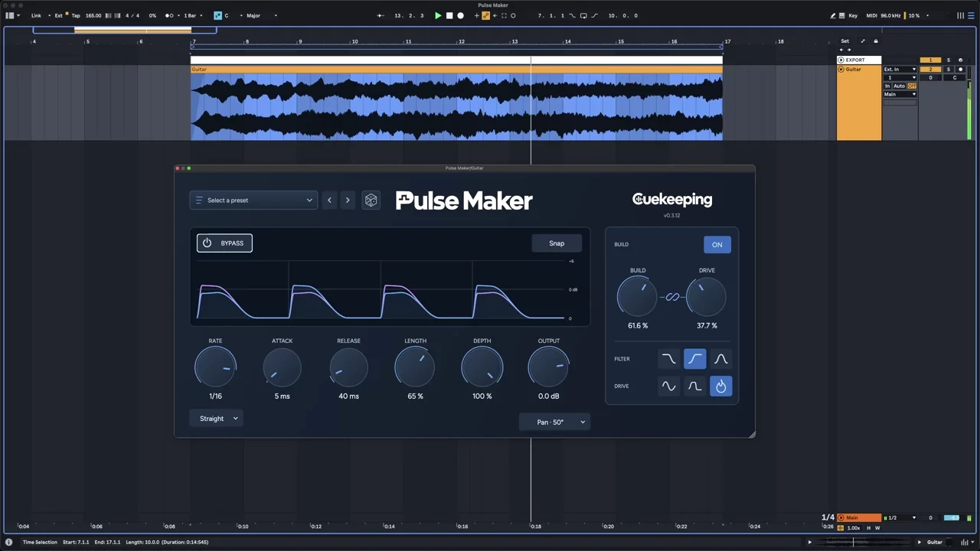Select the flame drive type icon

[x=720, y=386]
